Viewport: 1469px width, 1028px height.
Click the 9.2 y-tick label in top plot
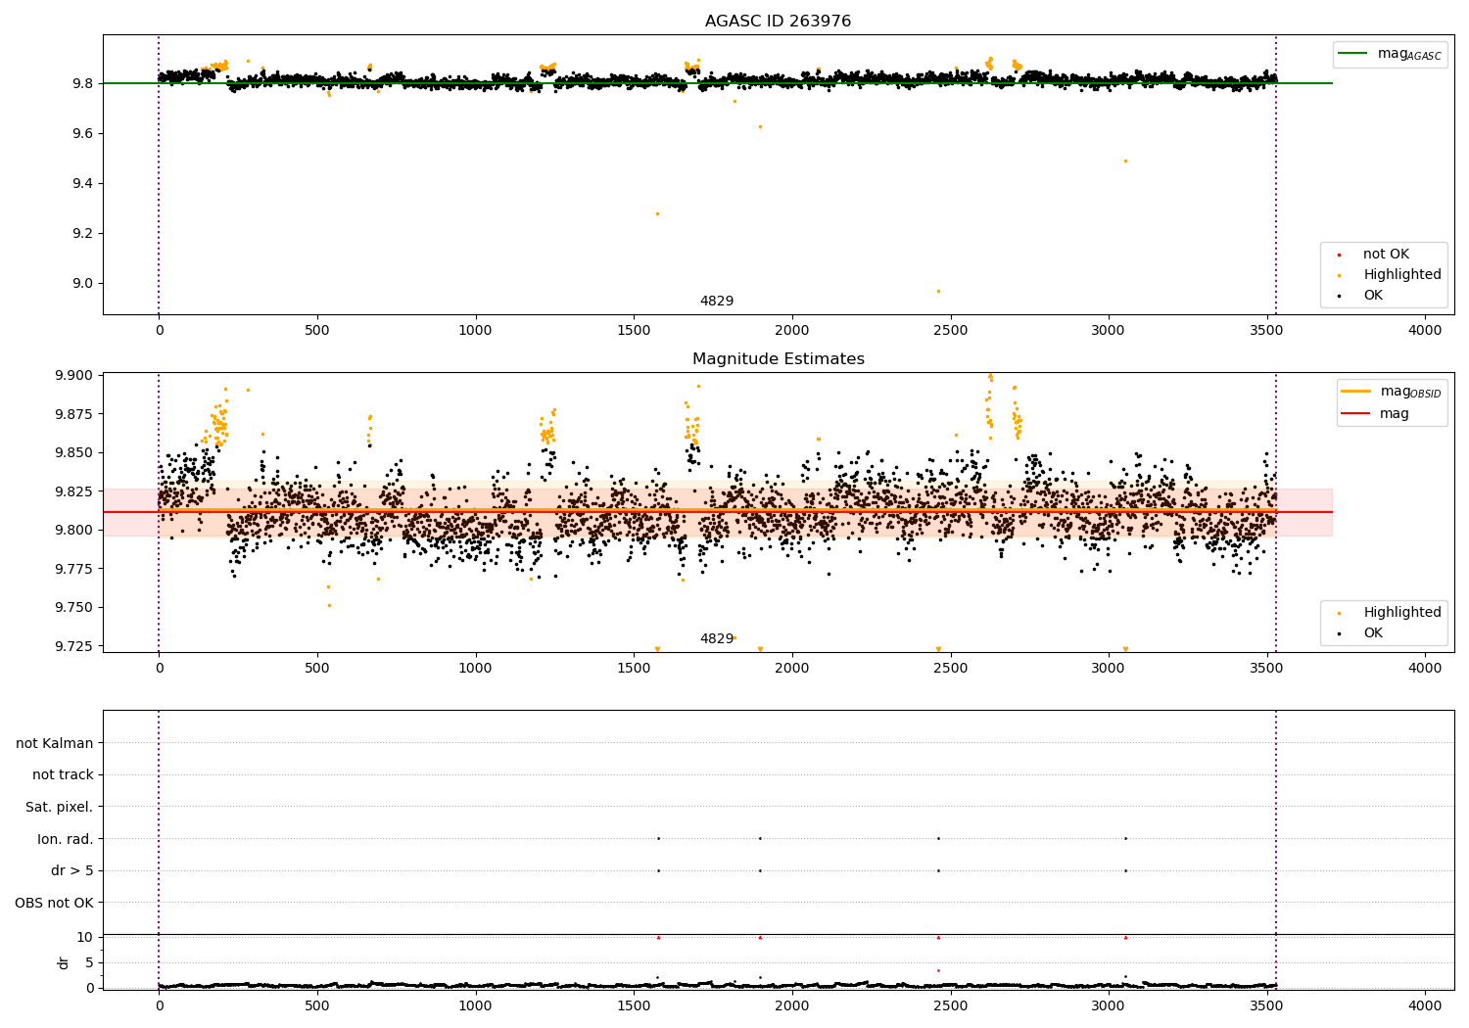pos(82,233)
